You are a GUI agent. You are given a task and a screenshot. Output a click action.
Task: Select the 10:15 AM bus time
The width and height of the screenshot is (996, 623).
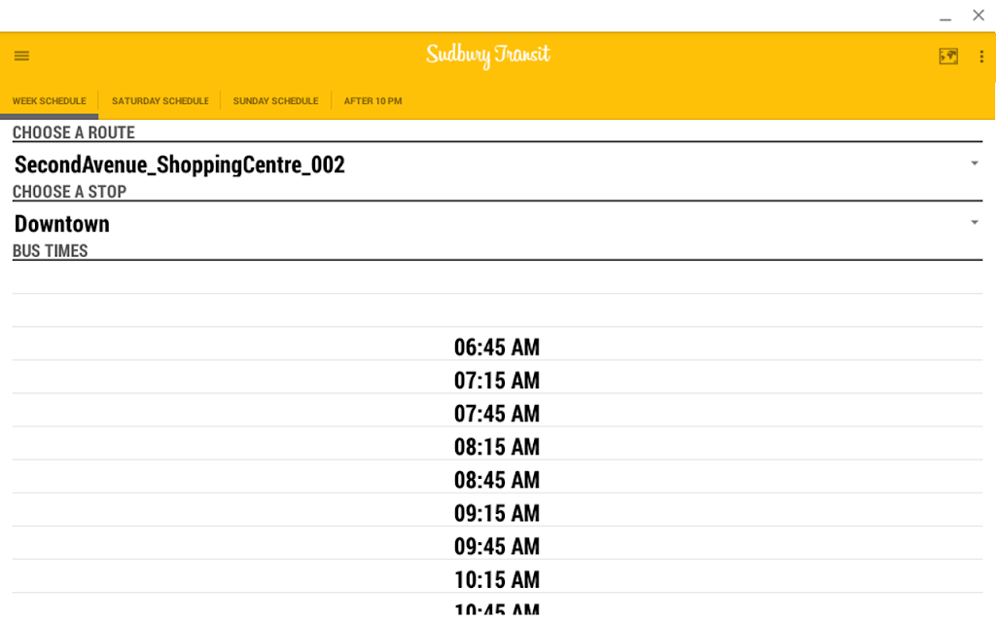coord(497,579)
